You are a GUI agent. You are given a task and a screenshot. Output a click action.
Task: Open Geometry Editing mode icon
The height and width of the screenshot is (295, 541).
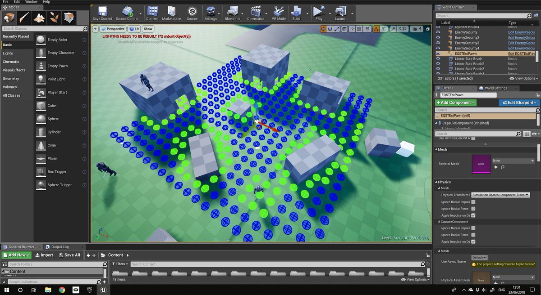click(69, 18)
